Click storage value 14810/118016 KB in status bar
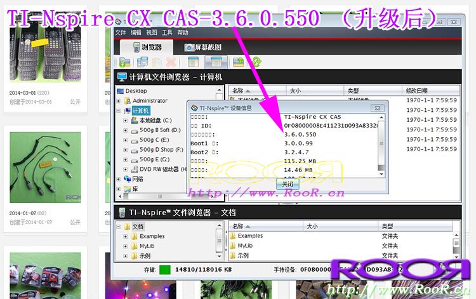This screenshot has height=299, width=476. 203,269
